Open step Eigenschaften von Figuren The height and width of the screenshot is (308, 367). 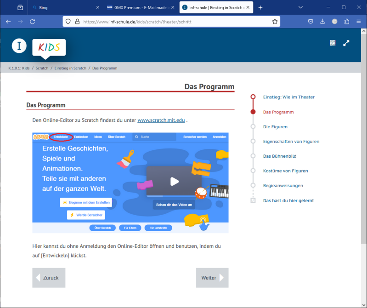tap(291, 142)
